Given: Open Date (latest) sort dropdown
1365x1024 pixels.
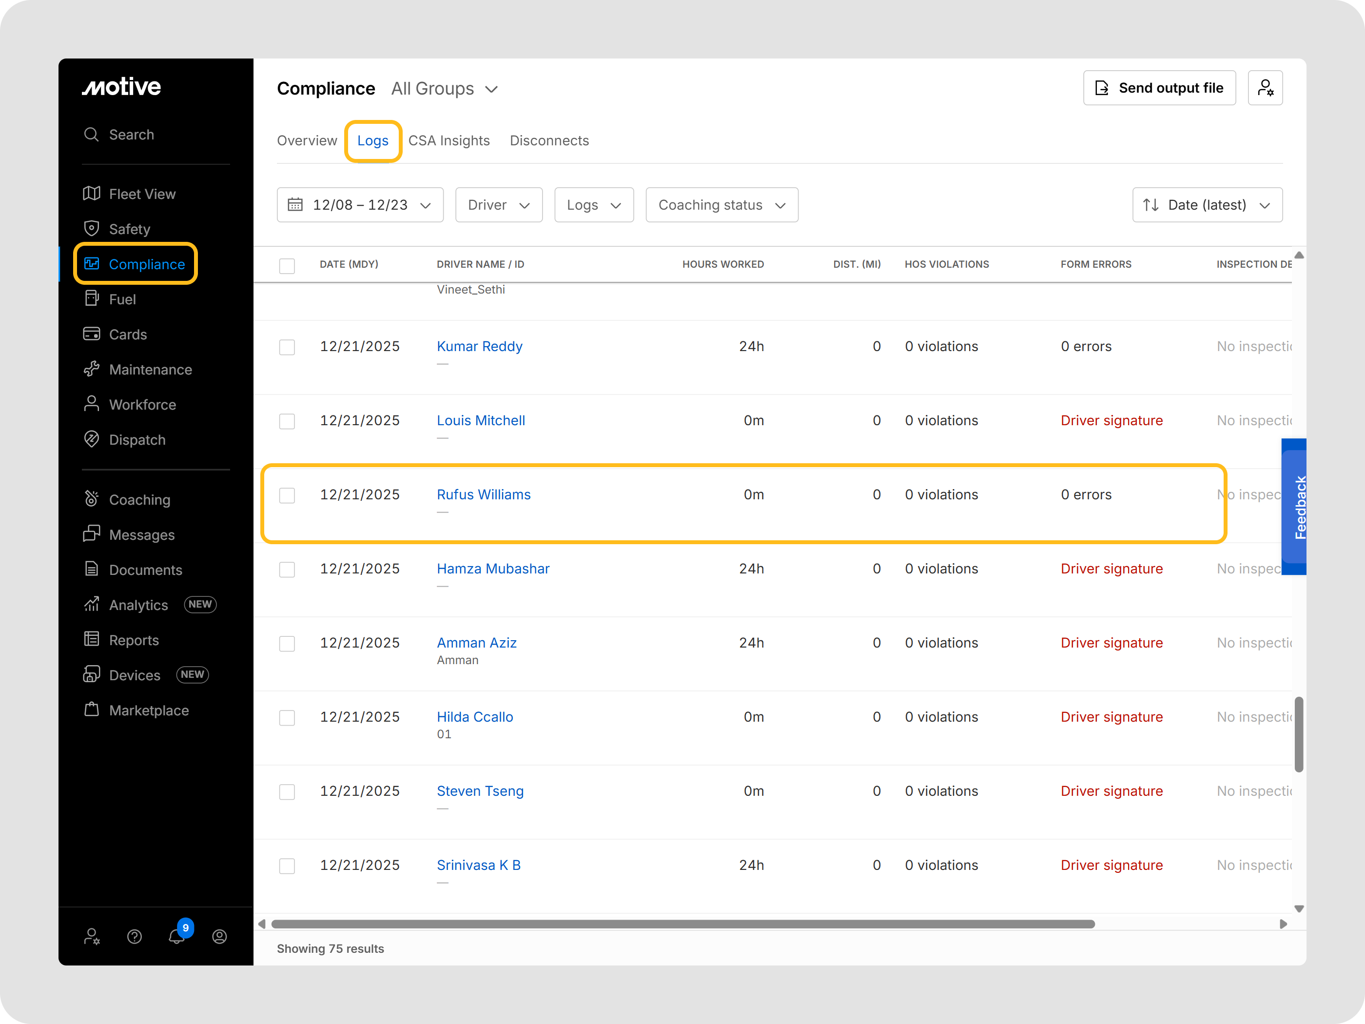Looking at the screenshot, I should click(x=1207, y=205).
